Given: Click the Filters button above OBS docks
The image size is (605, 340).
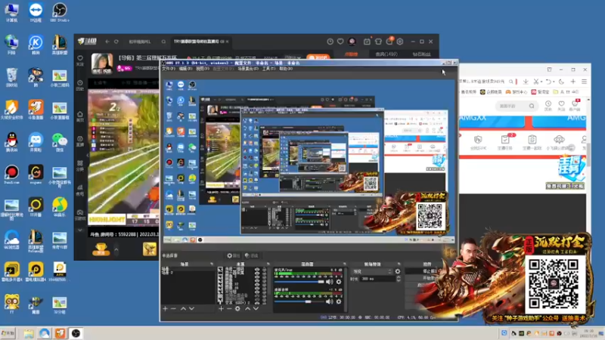Looking at the screenshot, I should click(x=251, y=255).
